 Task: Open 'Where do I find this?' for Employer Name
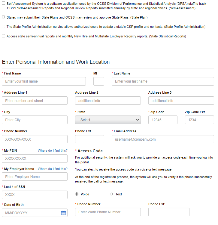(53, 169)
